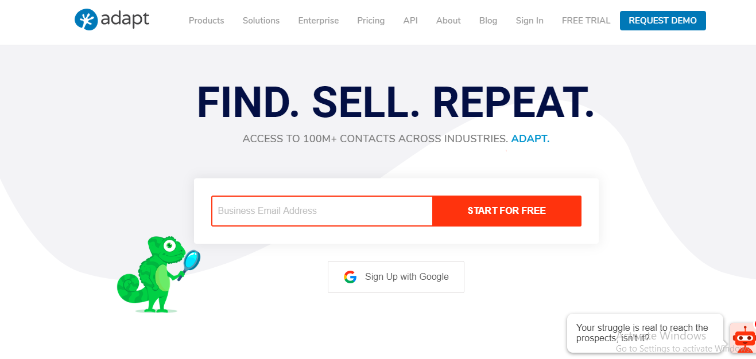Viewport: 756px width, 359px height.
Task: Click the START FOR FREE button
Action: click(507, 211)
